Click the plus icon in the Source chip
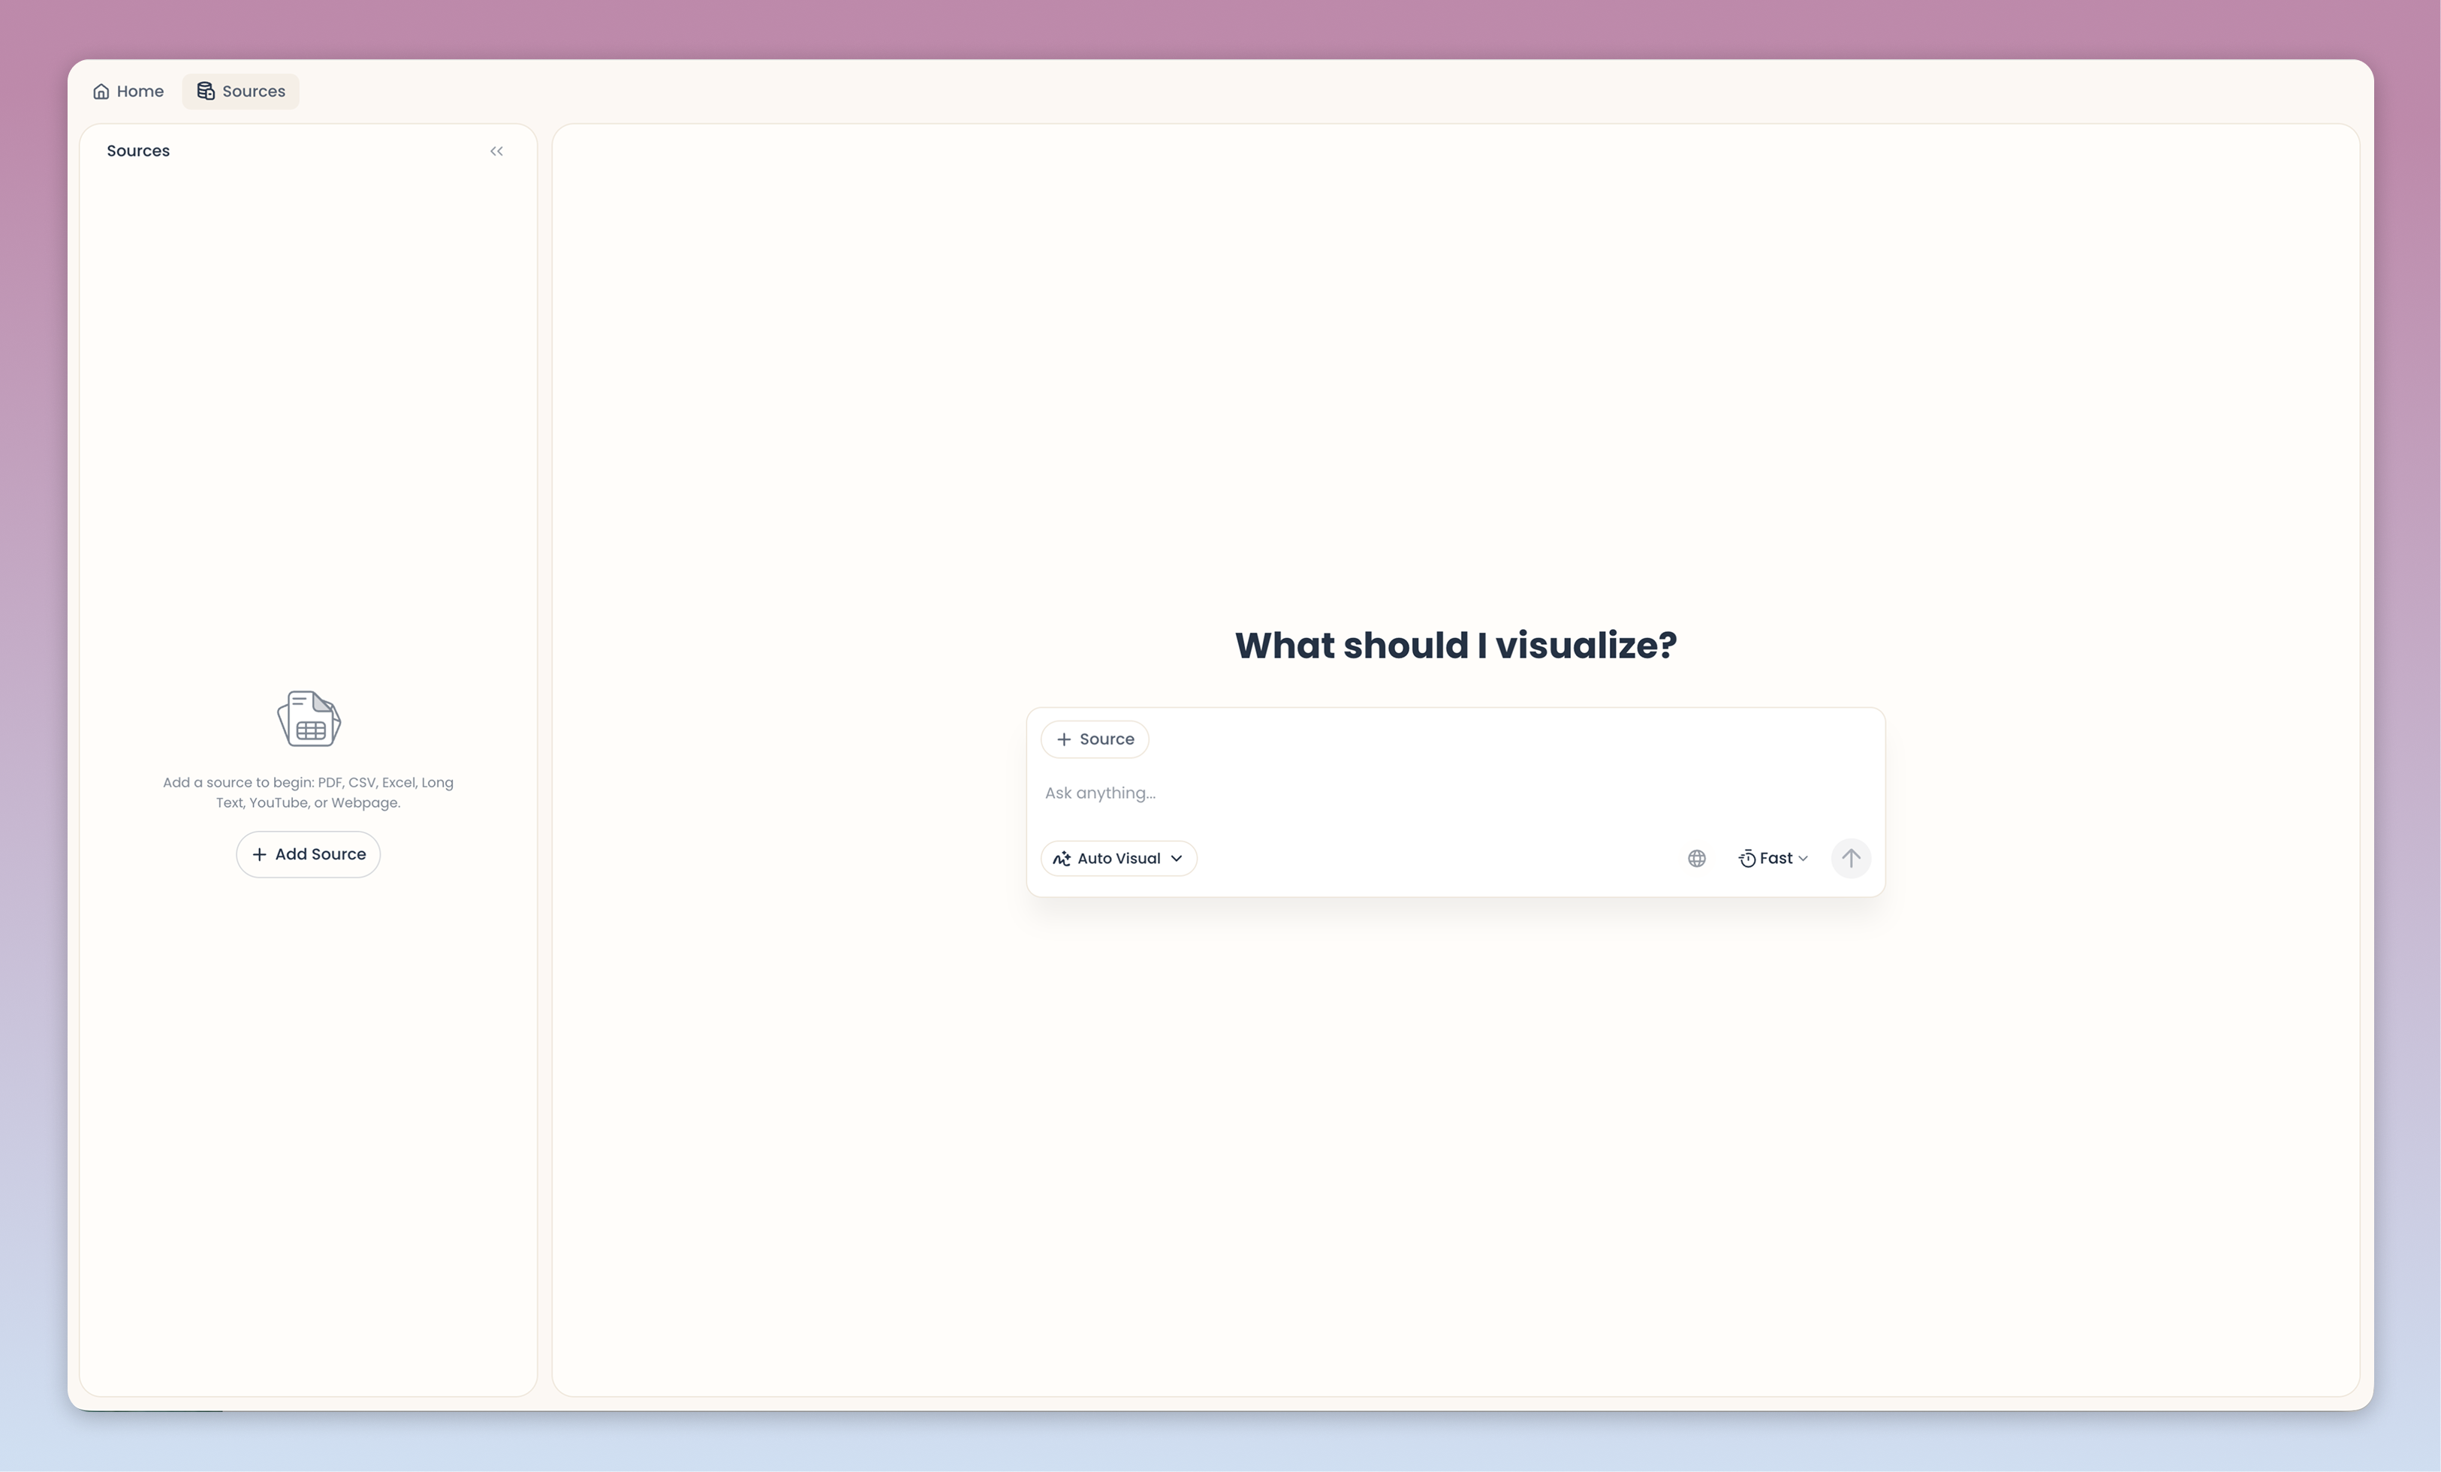The width and height of the screenshot is (2441, 1472). [x=1063, y=739]
